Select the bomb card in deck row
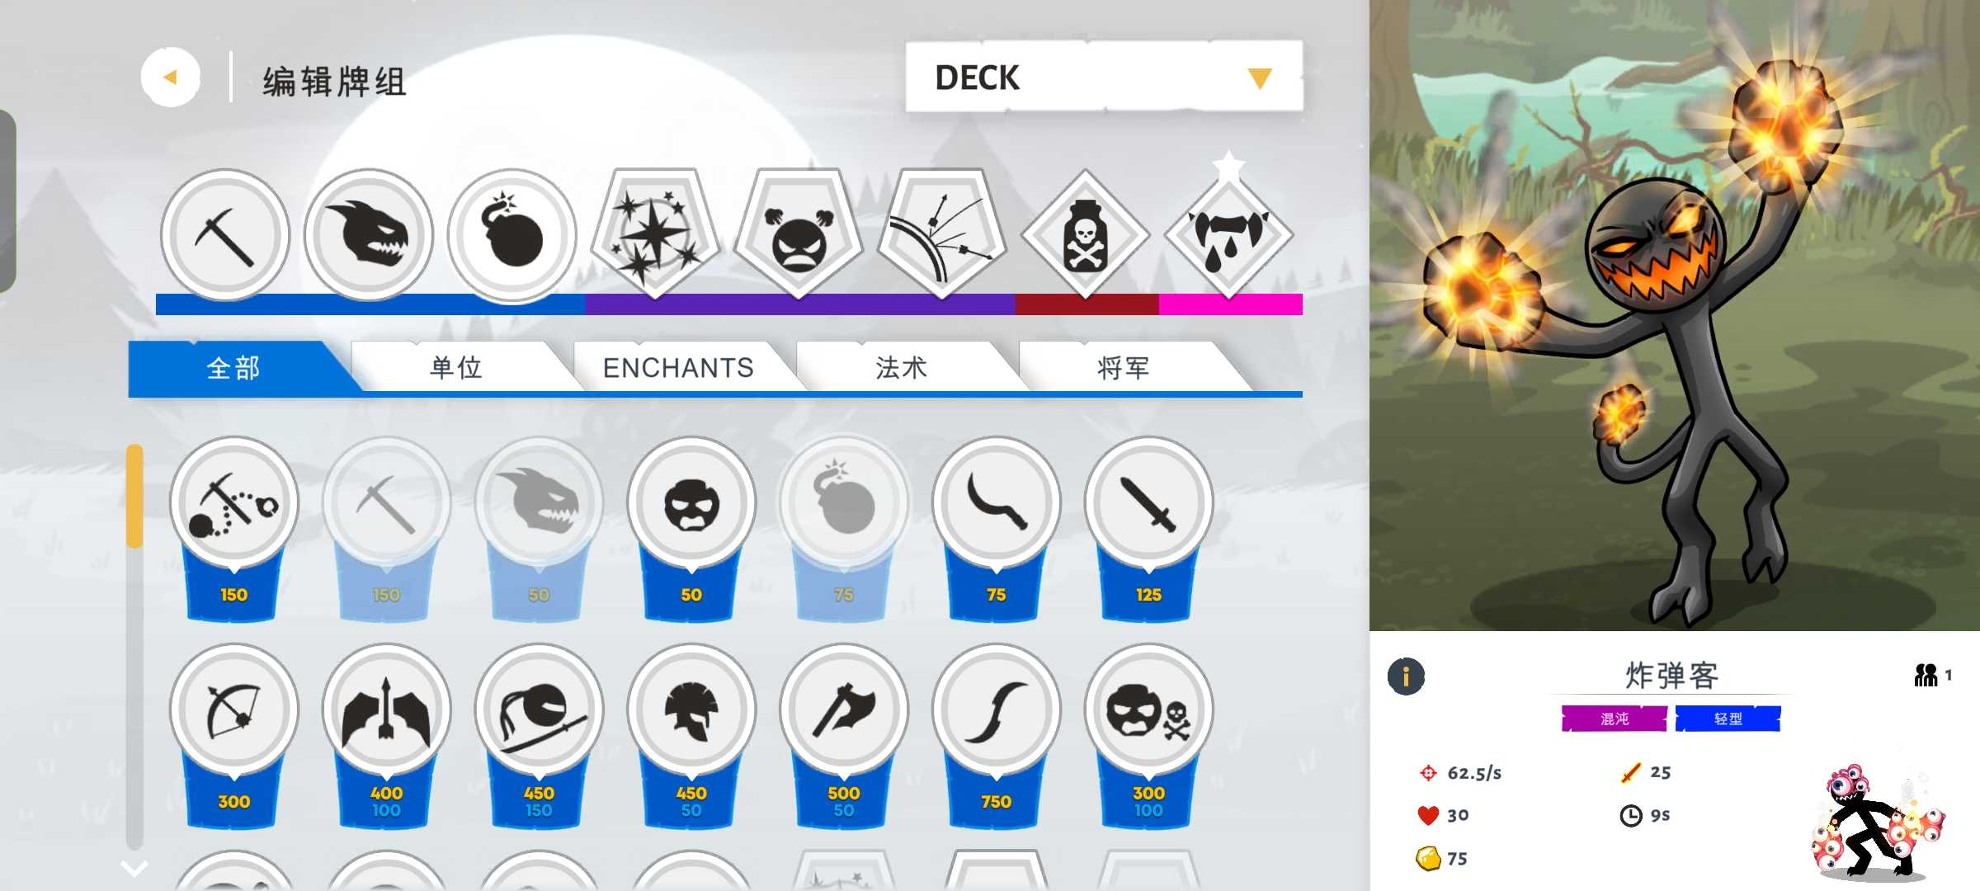 coord(511,236)
